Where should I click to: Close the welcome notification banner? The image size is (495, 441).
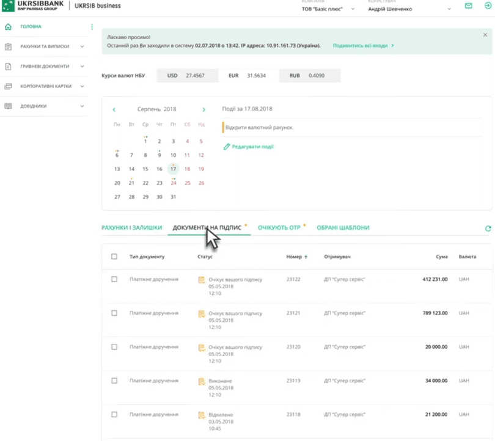tap(485, 35)
